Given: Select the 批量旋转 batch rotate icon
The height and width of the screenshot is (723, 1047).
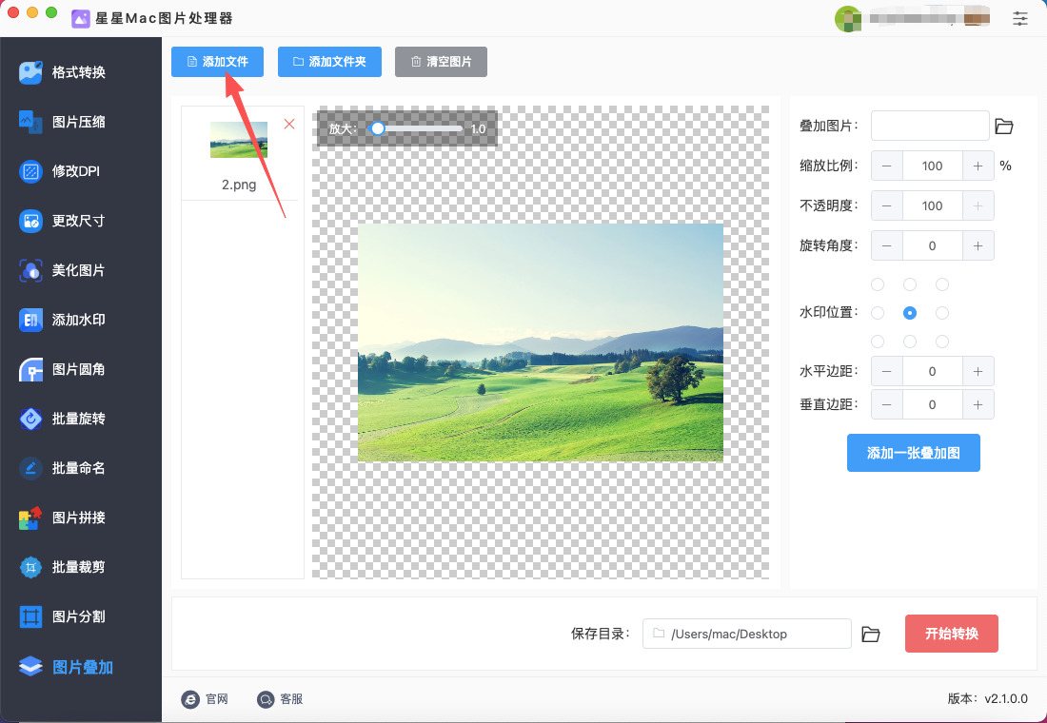Looking at the screenshot, I should (x=30, y=419).
